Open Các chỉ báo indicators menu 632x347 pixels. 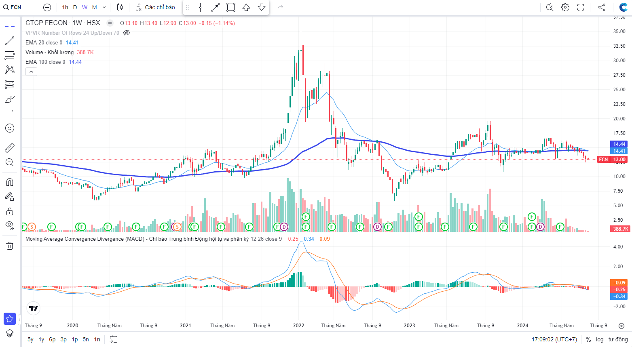(x=155, y=7)
